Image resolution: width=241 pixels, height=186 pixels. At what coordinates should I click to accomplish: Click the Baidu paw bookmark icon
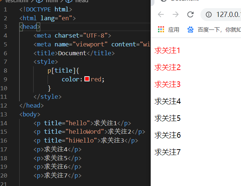pyautogui.click(x=191, y=29)
